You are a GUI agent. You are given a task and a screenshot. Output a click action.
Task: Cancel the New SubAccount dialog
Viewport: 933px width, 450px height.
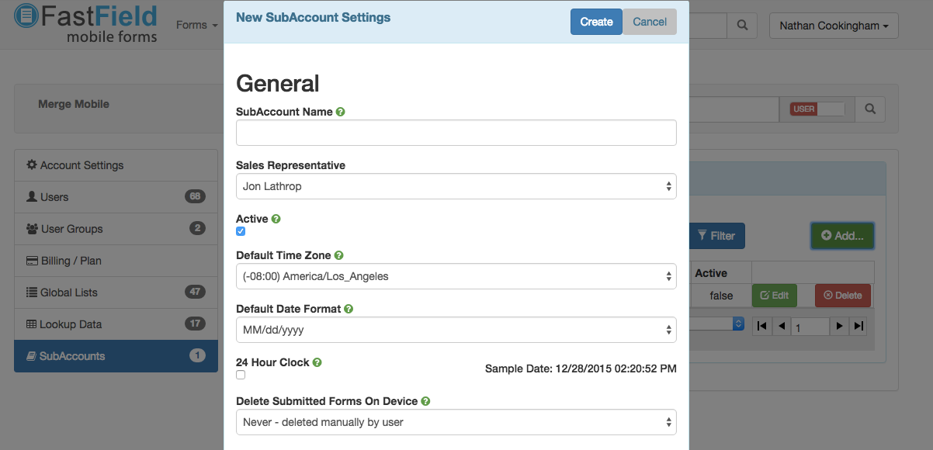[x=650, y=22]
